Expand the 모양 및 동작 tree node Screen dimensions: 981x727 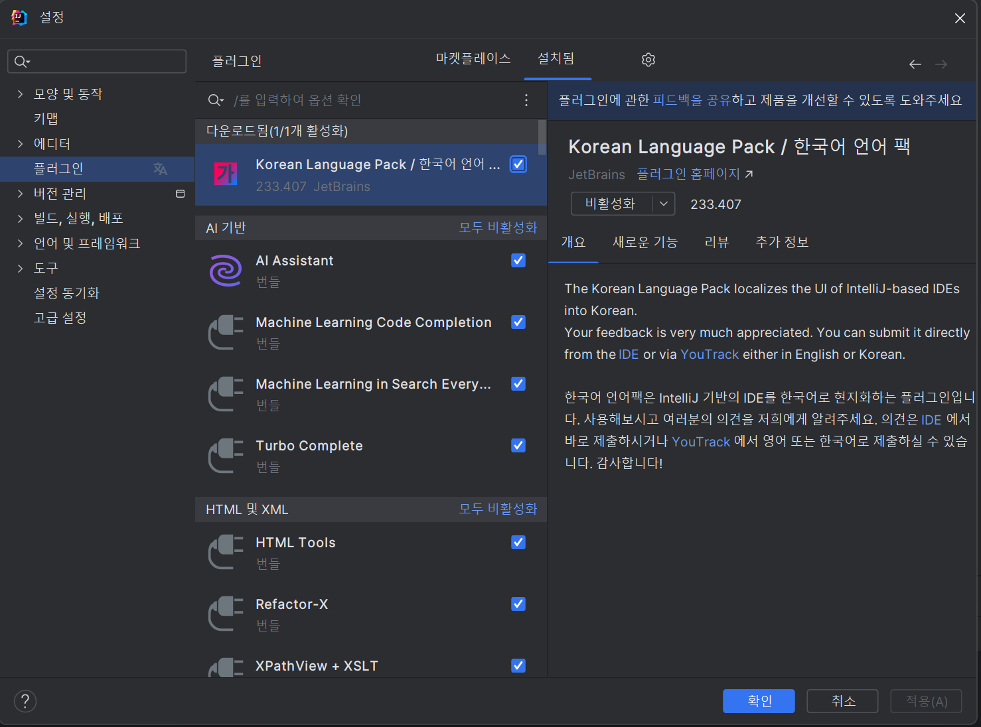coord(20,94)
